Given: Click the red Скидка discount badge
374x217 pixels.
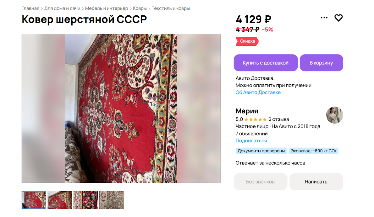Looking at the screenshot, I should [x=247, y=41].
